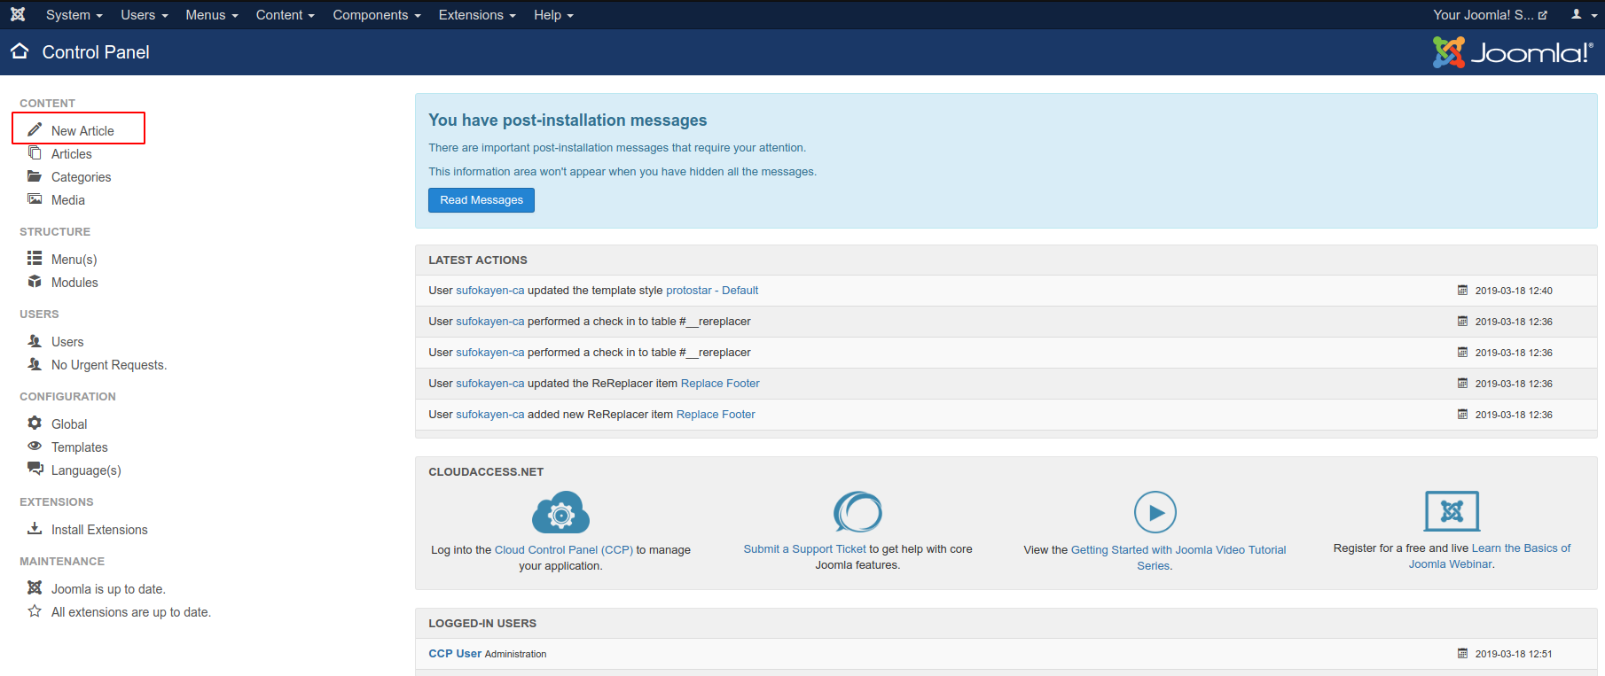Click 'You have post-installation messages' heading
The width and height of the screenshot is (1605, 676).
568,120
